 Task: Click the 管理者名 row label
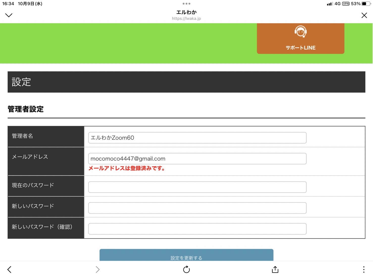tap(22, 136)
